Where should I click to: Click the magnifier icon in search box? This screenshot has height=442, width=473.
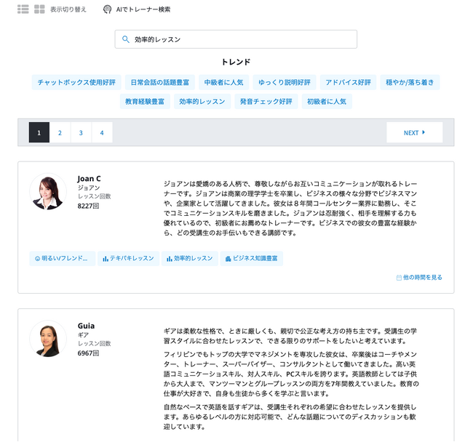(126, 39)
